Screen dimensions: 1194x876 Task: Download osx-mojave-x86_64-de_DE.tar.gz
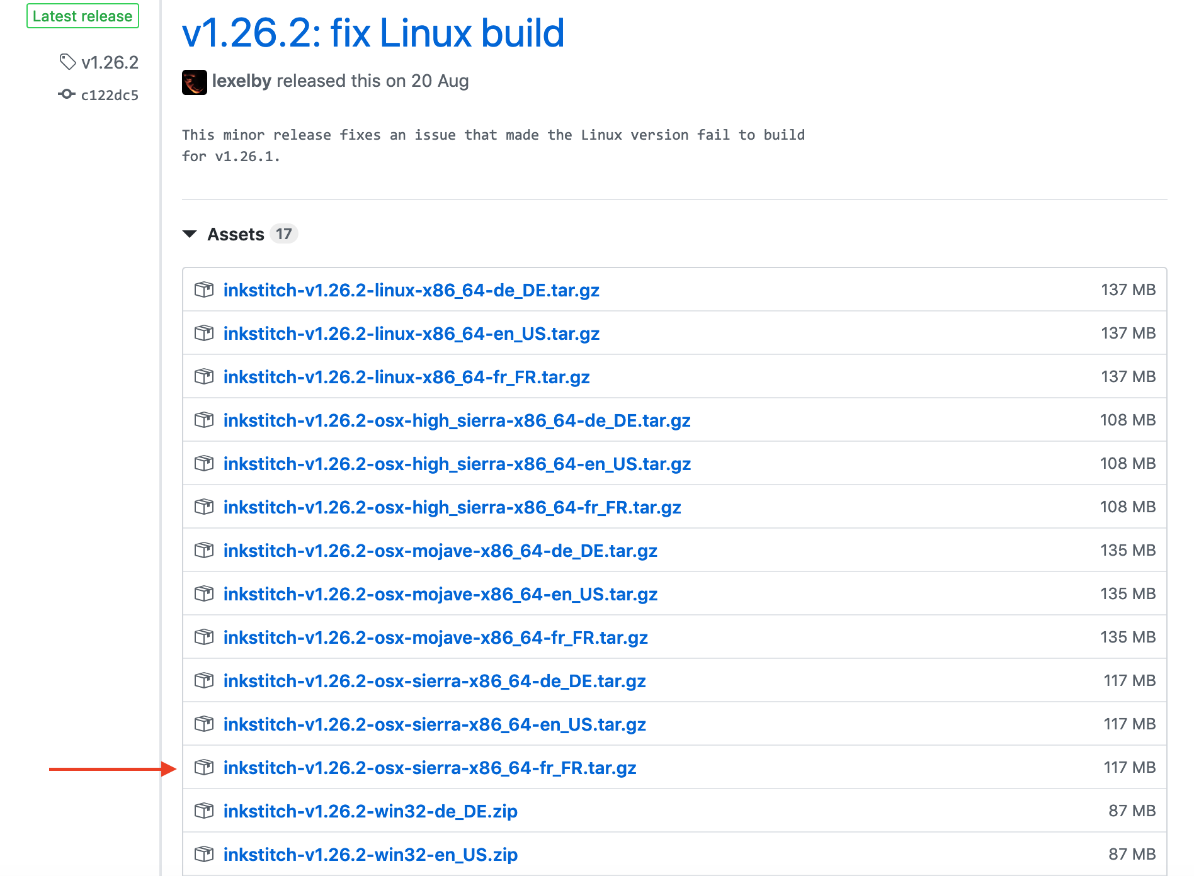[440, 551]
